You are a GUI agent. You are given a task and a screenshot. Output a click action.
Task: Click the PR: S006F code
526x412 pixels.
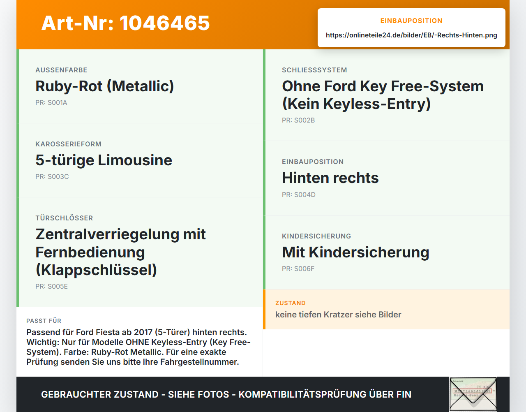(x=298, y=269)
